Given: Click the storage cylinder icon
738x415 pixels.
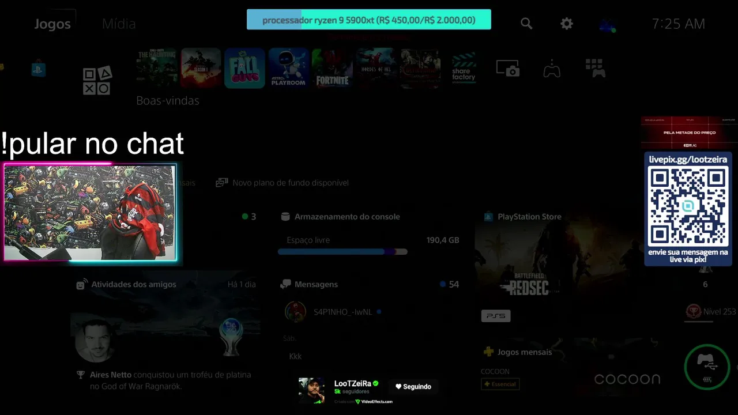Looking at the screenshot, I should pos(285,217).
